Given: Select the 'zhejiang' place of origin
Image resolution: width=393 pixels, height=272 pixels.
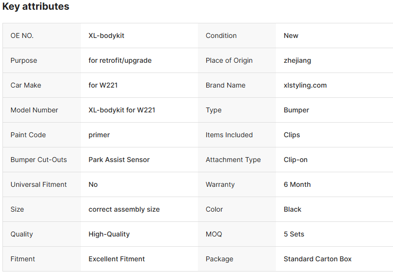Looking at the screenshot, I should point(297,60).
